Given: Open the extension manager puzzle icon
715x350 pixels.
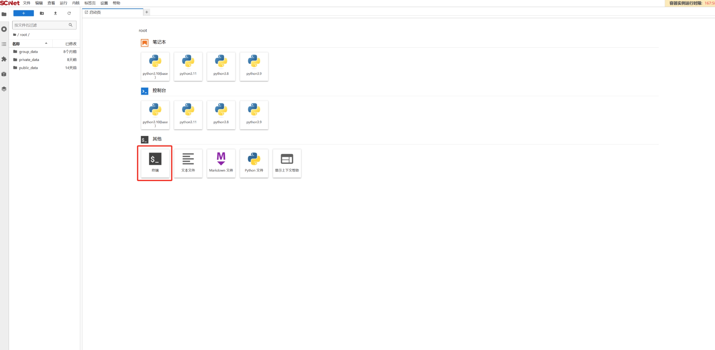Looking at the screenshot, I should click(4, 59).
